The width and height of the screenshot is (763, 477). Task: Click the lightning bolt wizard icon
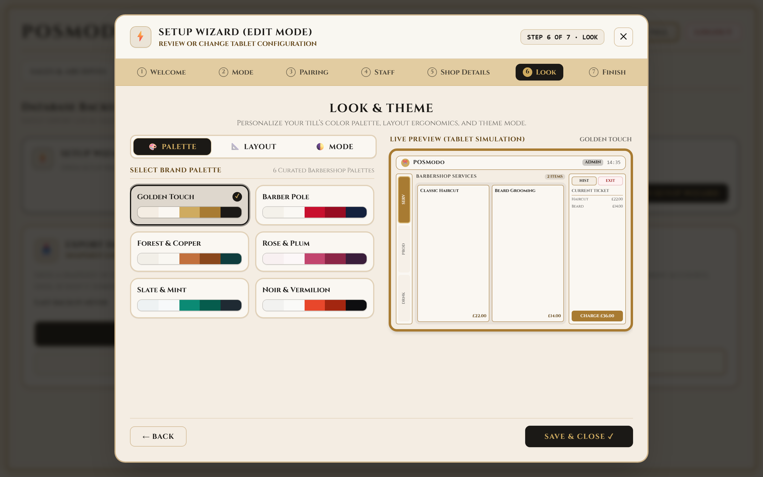141,37
